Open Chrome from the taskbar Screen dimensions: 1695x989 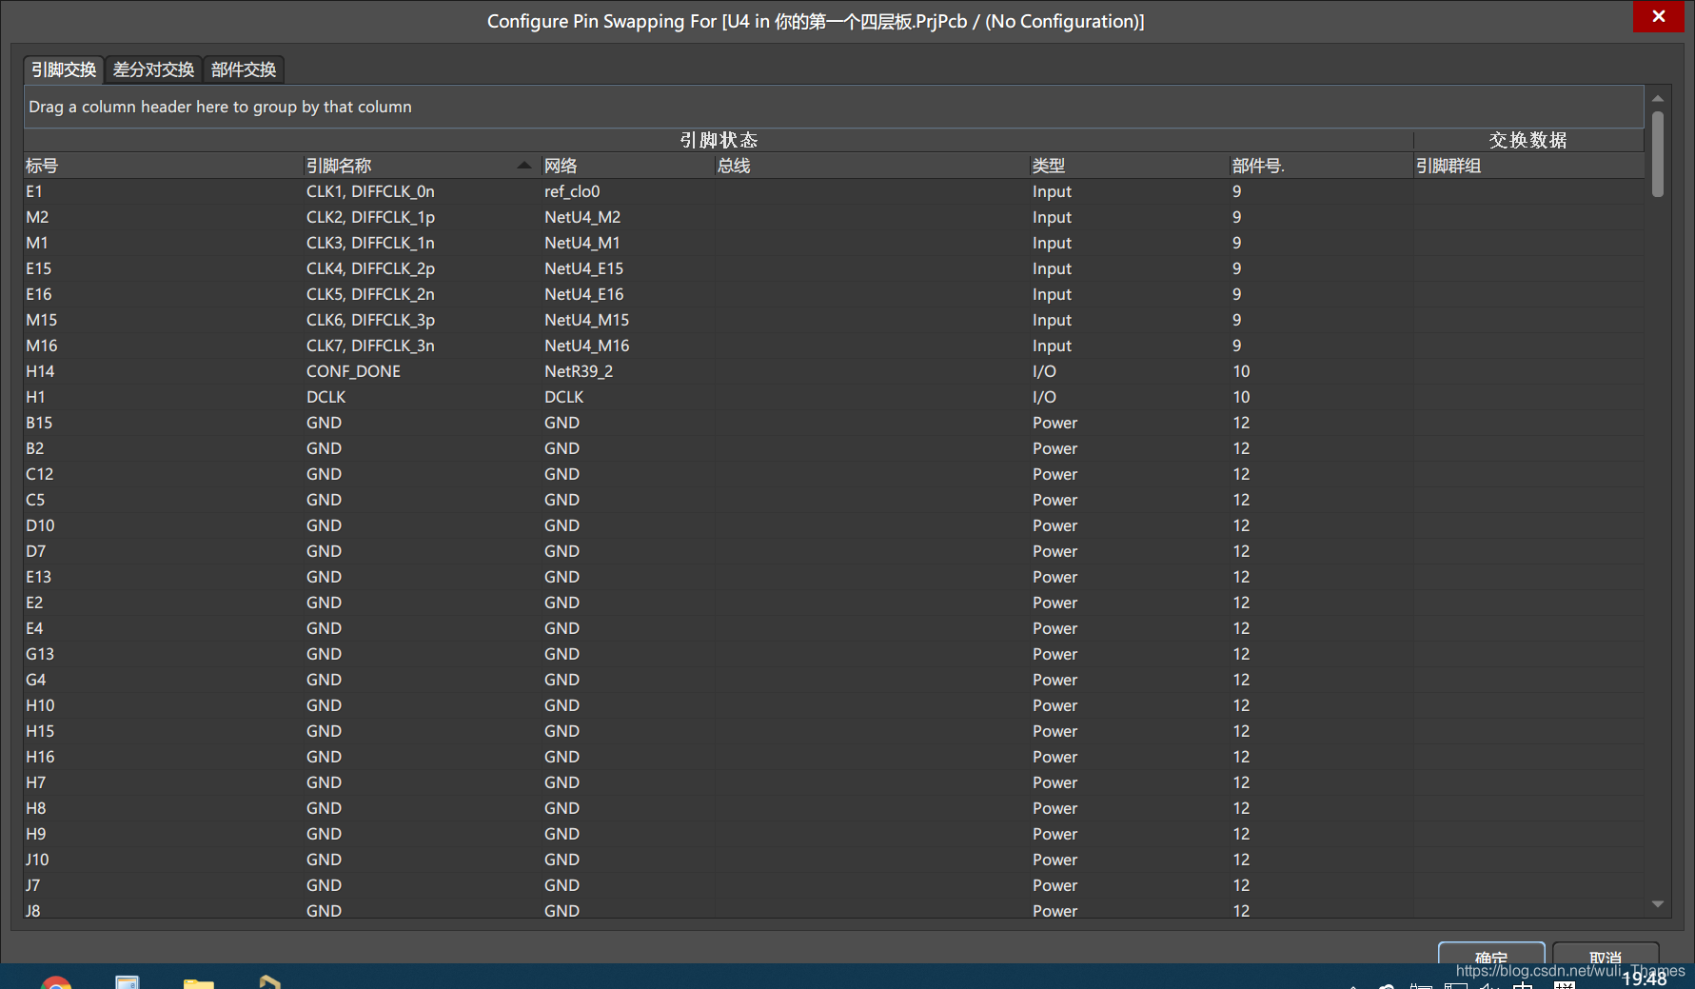56,982
